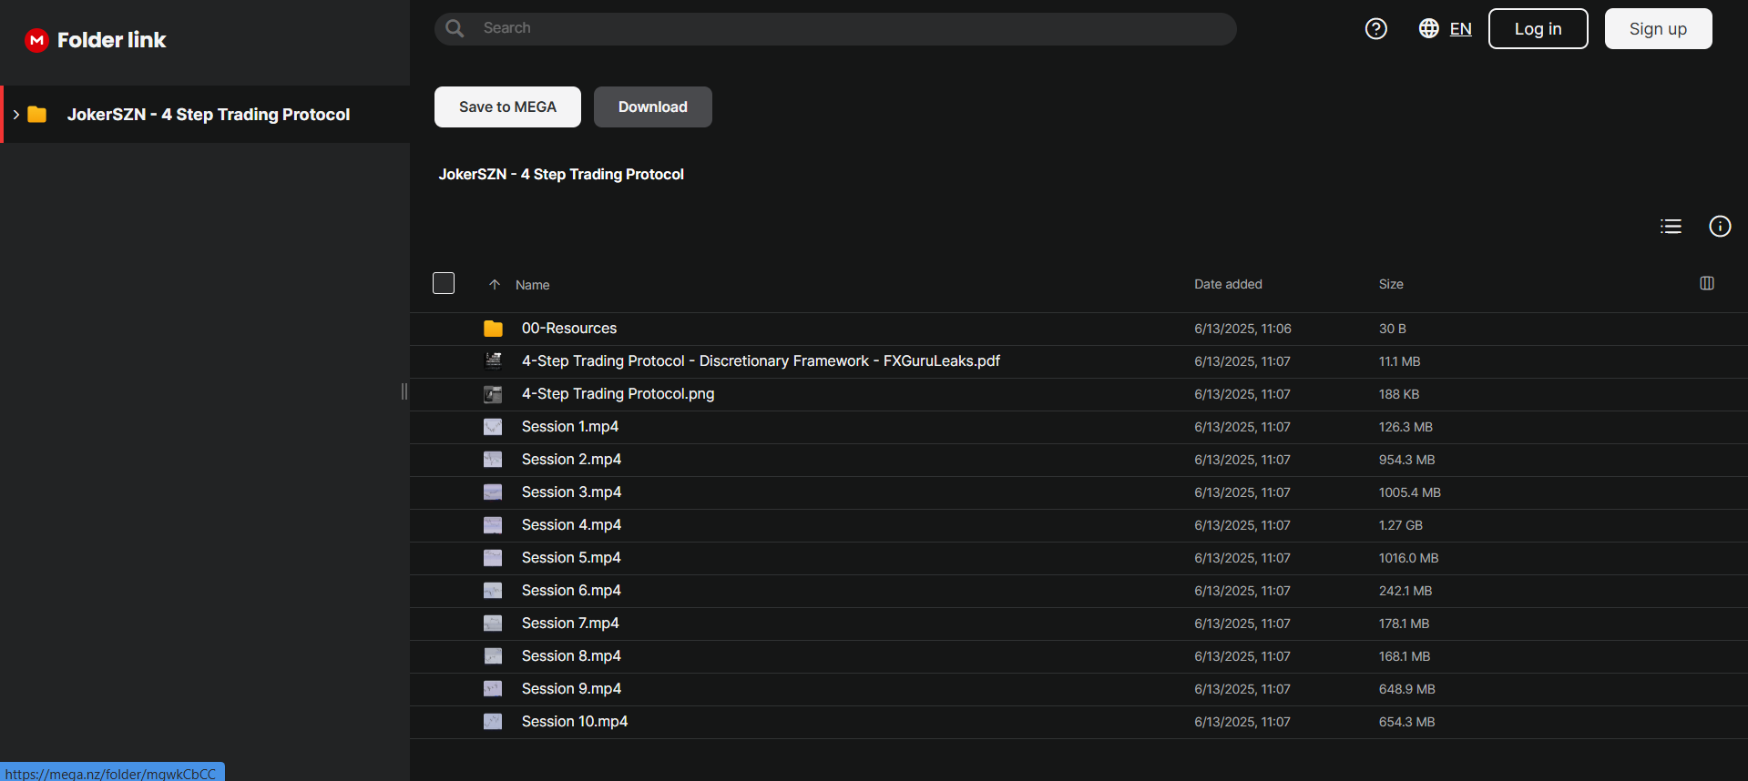This screenshot has height=781, width=1748.
Task: Select Session 5.mp4 file name
Action: (x=571, y=558)
